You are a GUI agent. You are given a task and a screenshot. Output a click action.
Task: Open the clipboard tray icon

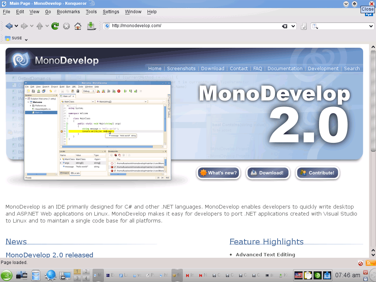point(308,275)
